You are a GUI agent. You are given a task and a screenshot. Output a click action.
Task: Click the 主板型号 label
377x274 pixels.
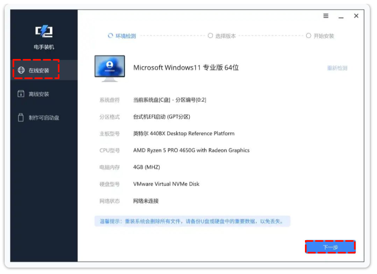110,133
